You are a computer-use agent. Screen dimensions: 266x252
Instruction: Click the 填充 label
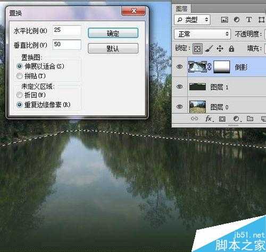255,48
